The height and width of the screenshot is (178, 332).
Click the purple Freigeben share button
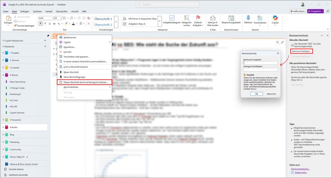click(315, 11)
